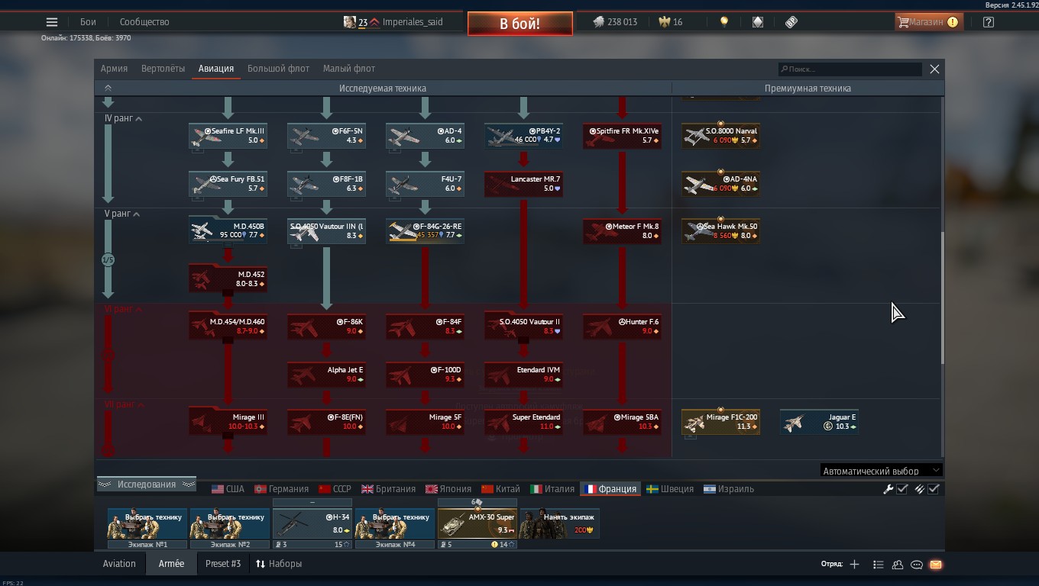Viewport: 1039px width, 586px height.
Task: Select the H-34 helicopter crew slot
Action: click(x=312, y=523)
